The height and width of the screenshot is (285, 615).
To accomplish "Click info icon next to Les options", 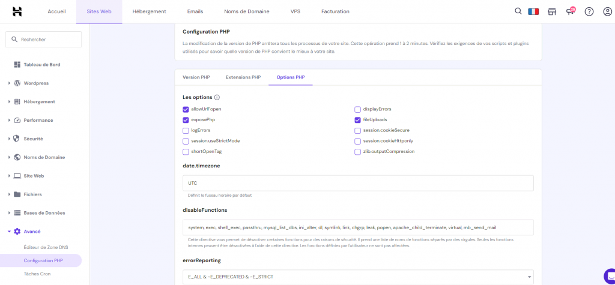I will pos(217,97).
